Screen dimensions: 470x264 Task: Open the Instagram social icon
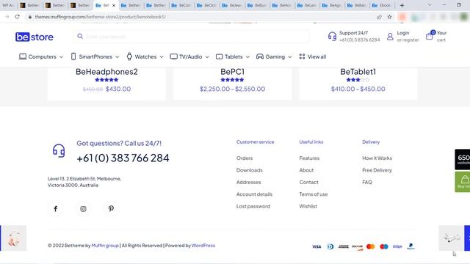83,208
